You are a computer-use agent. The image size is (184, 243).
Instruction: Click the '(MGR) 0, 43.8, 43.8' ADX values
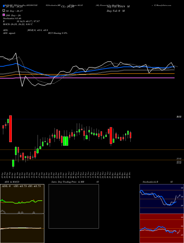[37, 30]
